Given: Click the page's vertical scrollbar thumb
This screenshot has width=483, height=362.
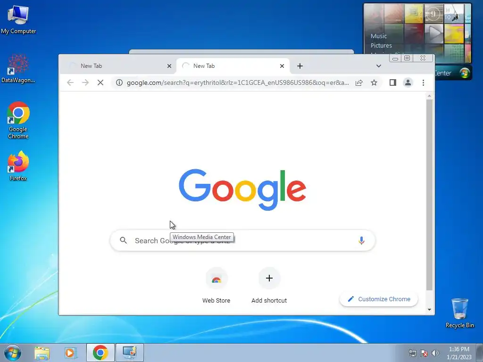Looking at the screenshot, I should point(429,195).
